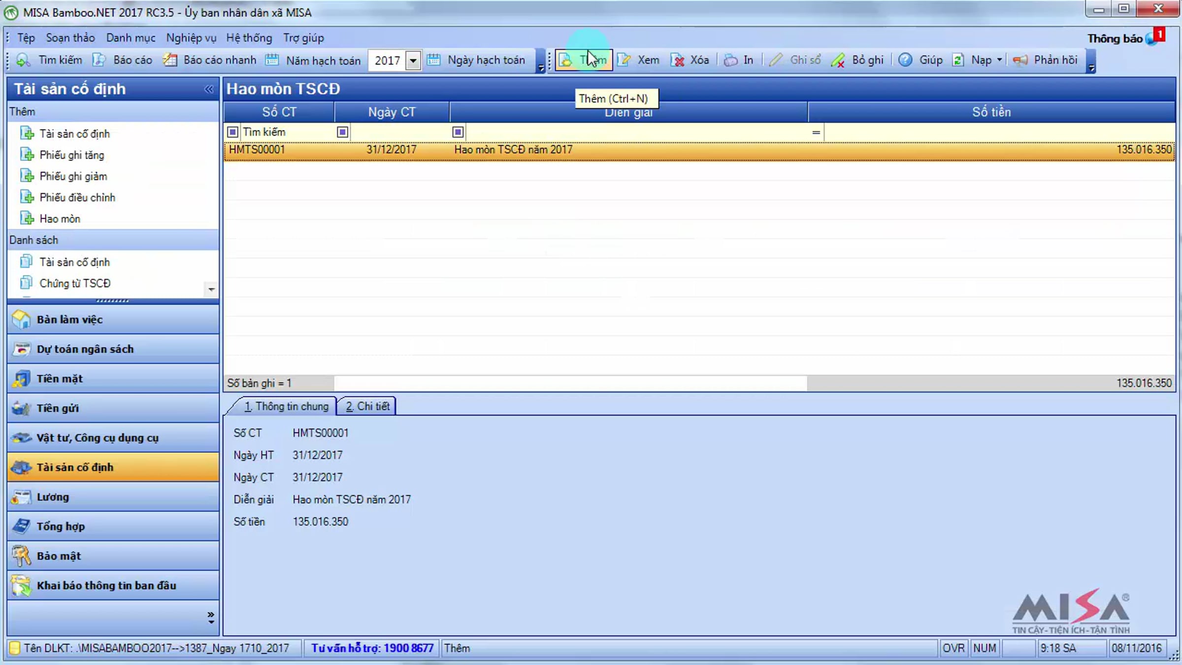Open the Danh mục menu

click(131, 38)
